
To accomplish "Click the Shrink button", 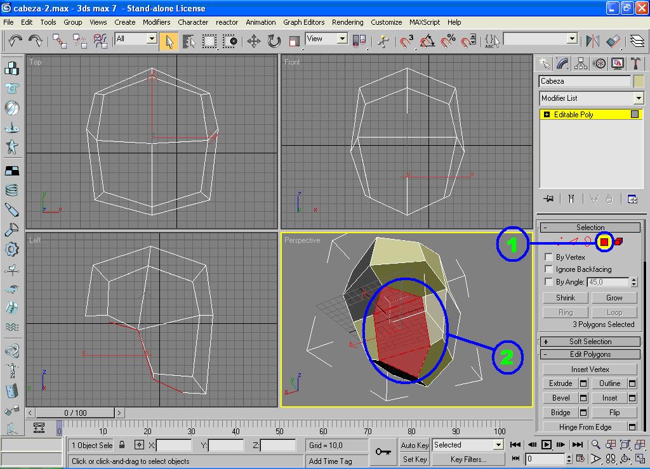I will pyautogui.click(x=566, y=298).
